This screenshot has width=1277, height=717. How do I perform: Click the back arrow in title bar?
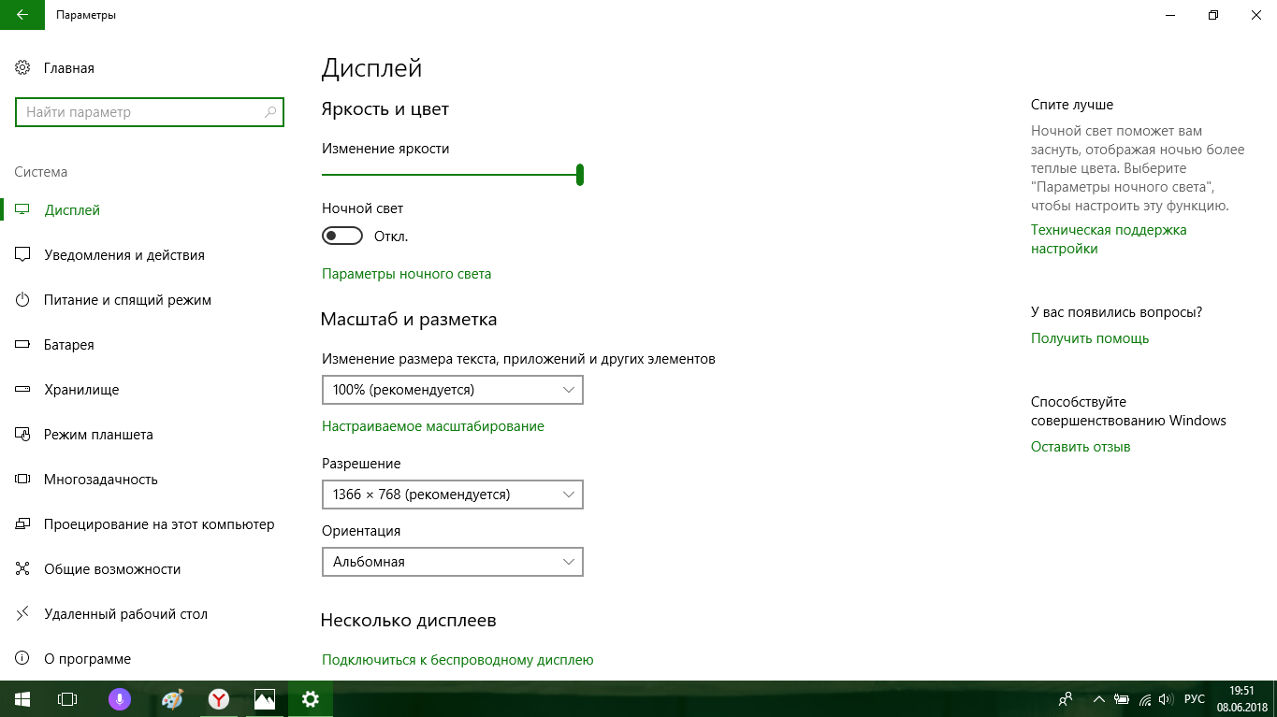[x=22, y=15]
